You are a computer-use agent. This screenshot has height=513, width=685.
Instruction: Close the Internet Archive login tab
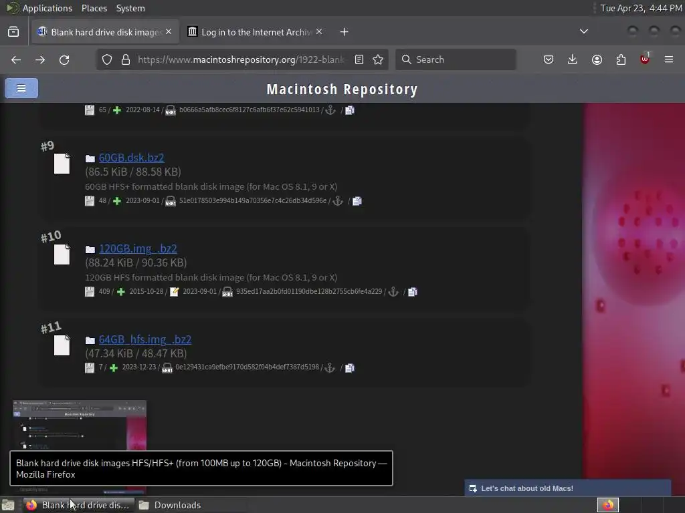(319, 32)
